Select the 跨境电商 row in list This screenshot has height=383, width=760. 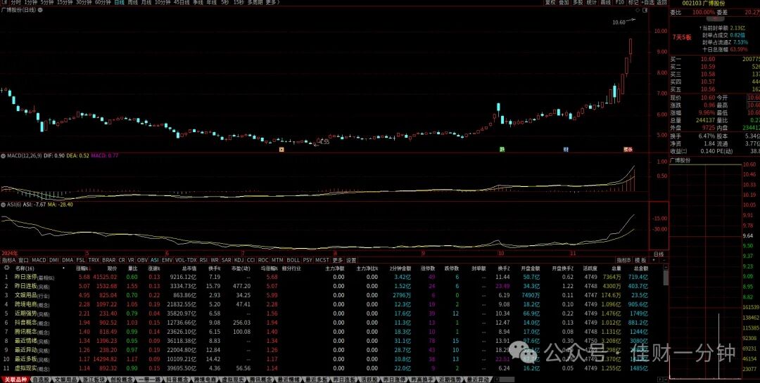coord(331,304)
